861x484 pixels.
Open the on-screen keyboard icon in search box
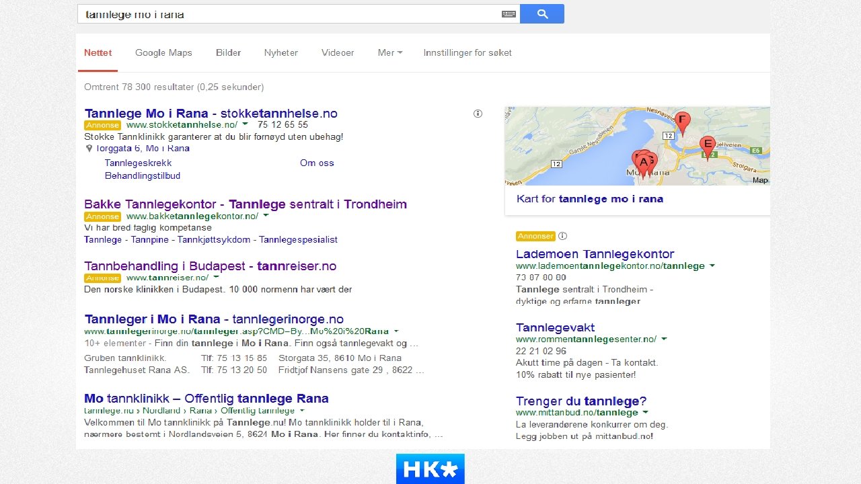pyautogui.click(x=509, y=14)
